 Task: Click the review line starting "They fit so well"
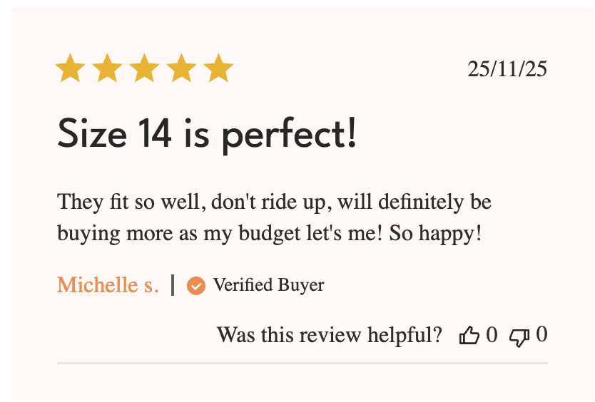(274, 202)
